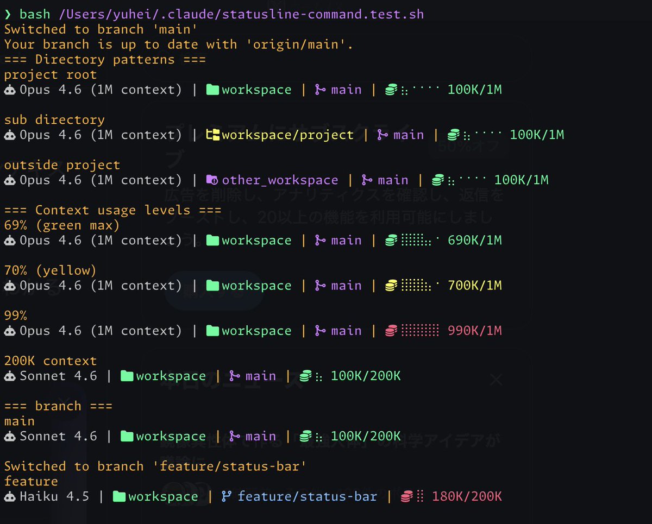The image size is (652, 524).
Task: Click the "Your branch is up to date" line
Action: pos(179,45)
